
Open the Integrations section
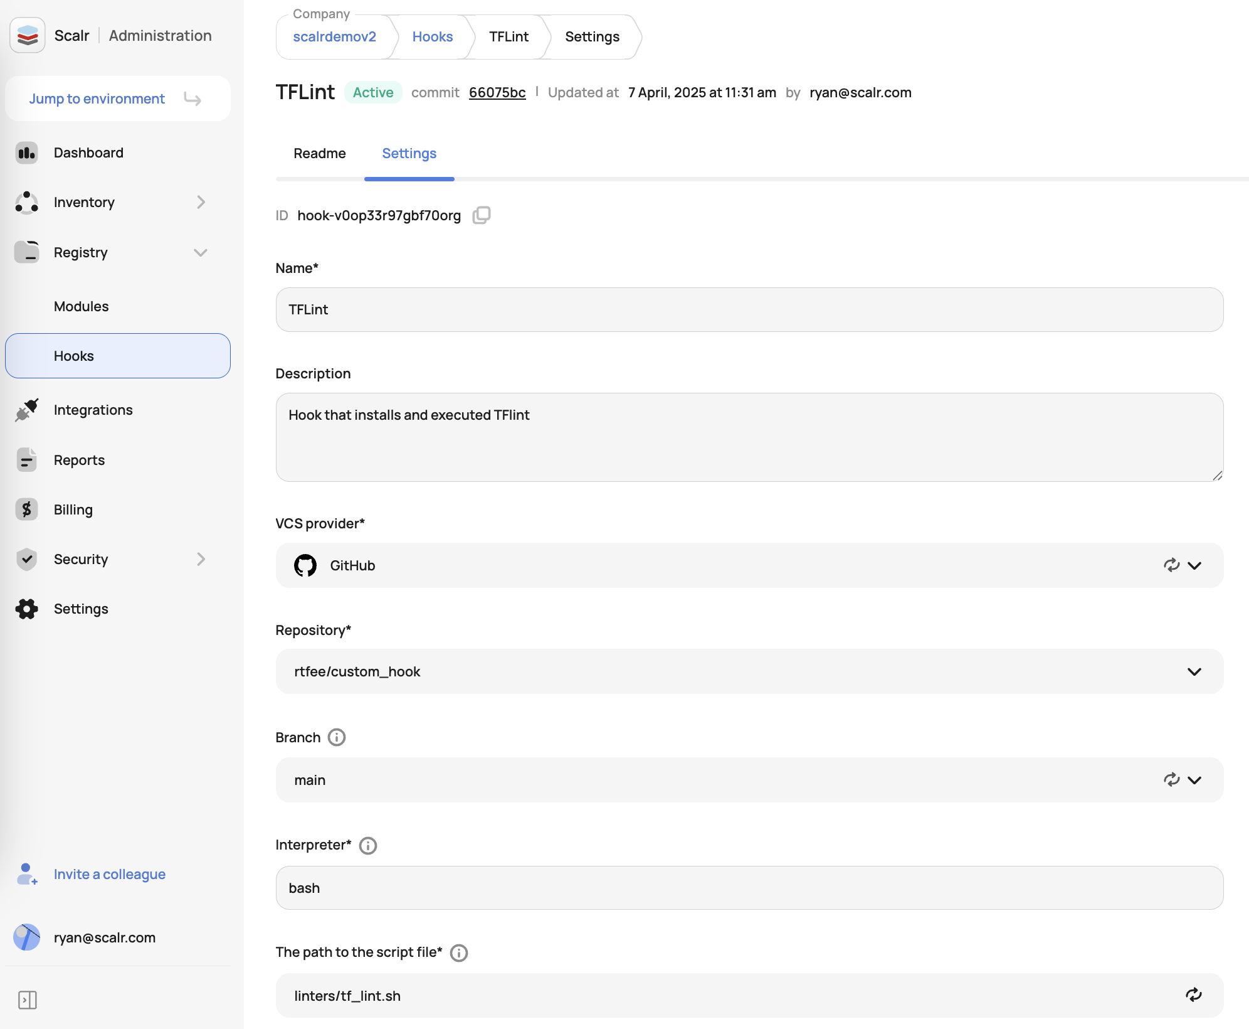pyautogui.click(x=93, y=410)
